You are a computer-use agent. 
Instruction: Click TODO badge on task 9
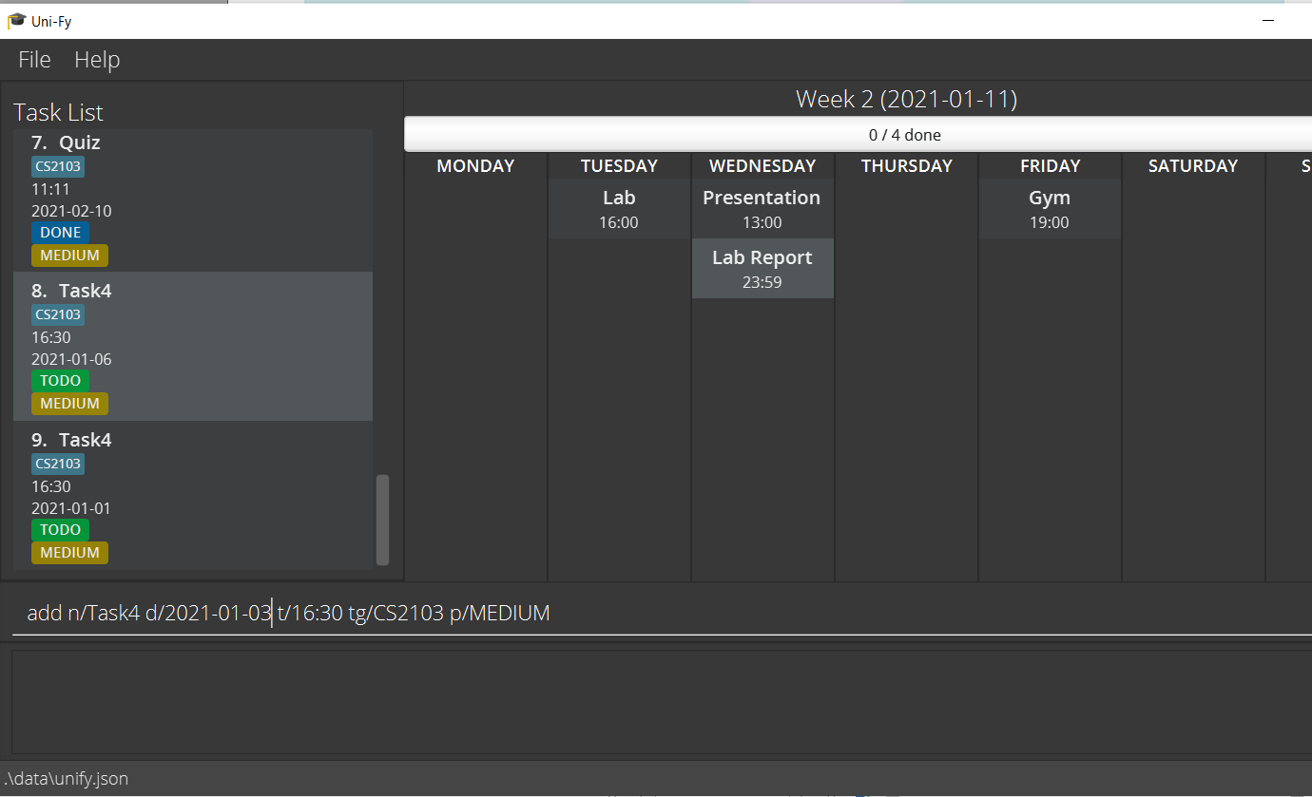click(x=60, y=530)
